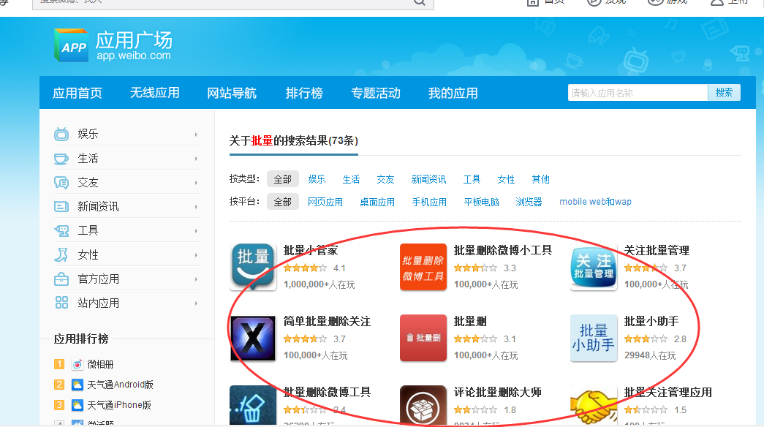Open 批量小助手 app icon
The width and height of the screenshot is (764, 427).
[x=594, y=338]
